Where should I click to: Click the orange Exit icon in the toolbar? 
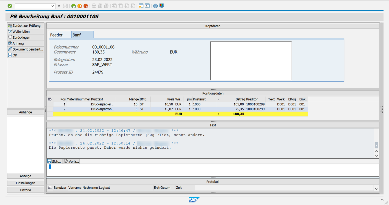[x=80, y=6]
